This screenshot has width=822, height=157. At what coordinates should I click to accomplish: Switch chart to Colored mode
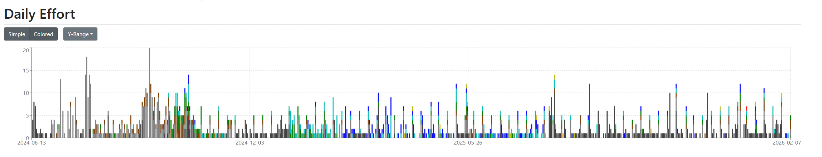click(x=44, y=34)
